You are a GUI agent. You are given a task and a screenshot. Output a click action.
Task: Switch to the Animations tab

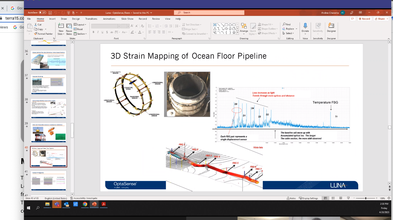(x=109, y=19)
